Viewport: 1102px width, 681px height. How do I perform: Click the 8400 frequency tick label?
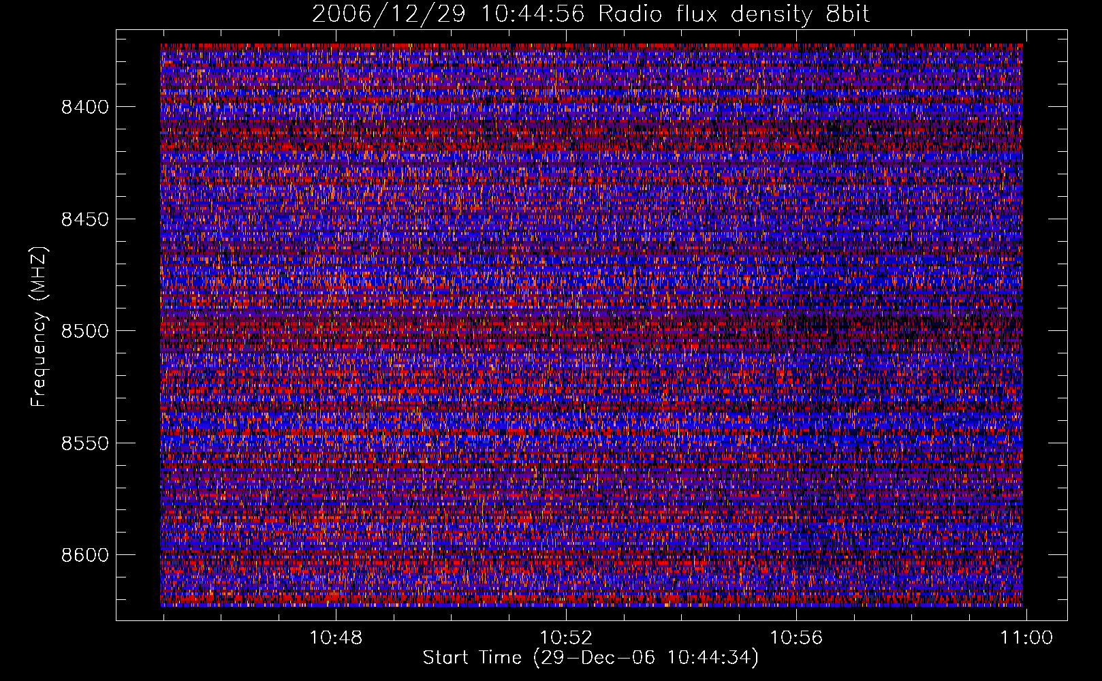click(85, 107)
